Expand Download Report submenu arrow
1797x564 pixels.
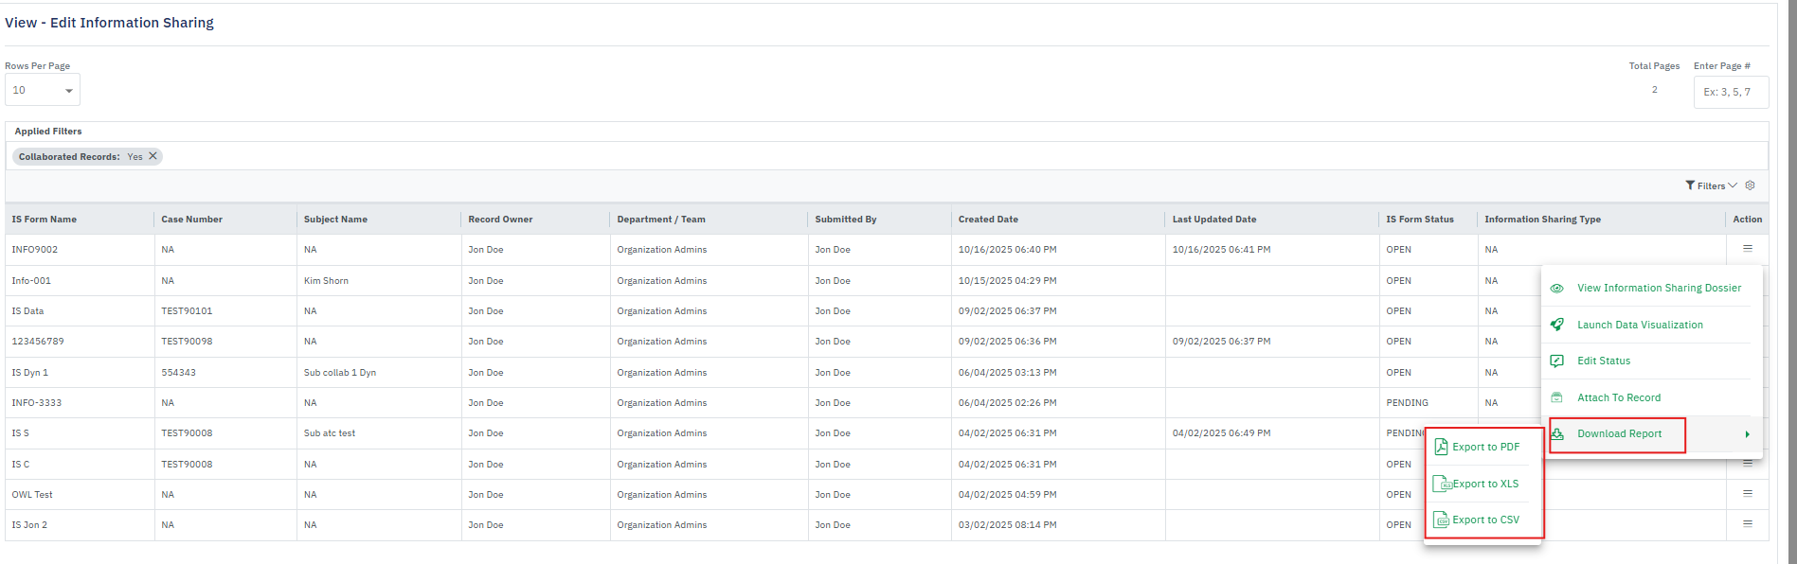click(x=1747, y=434)
